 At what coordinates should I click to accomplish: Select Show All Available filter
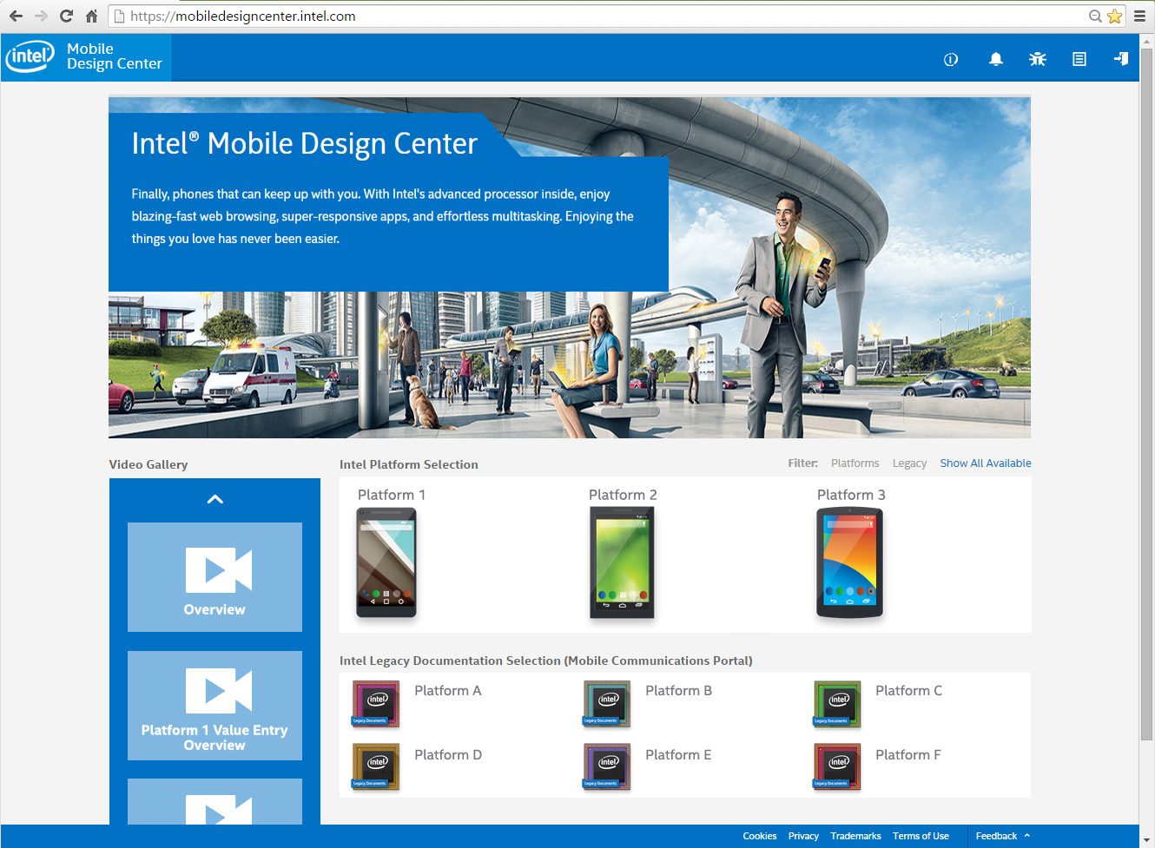click(986, 463)
